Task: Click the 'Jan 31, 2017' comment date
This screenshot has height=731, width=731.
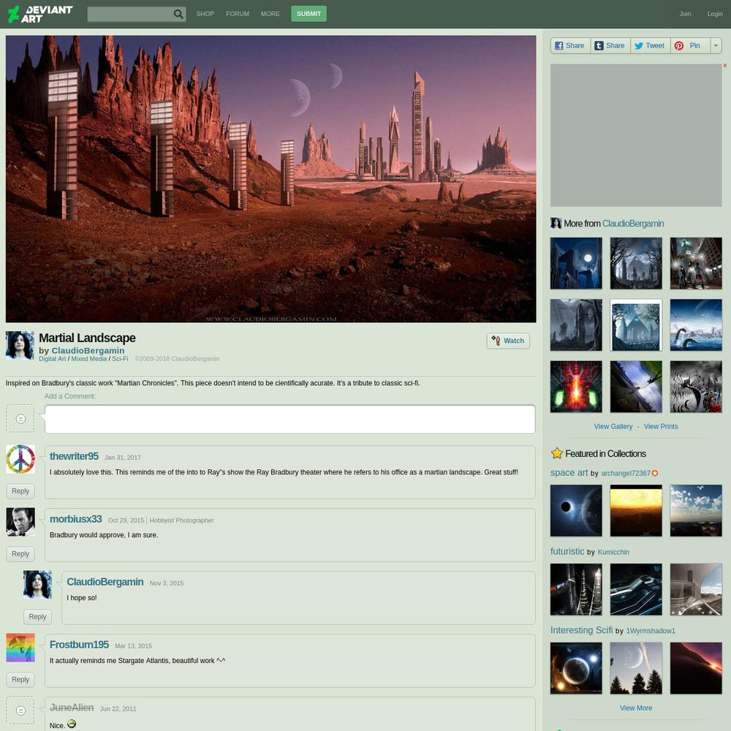Action: click(123, 458)
